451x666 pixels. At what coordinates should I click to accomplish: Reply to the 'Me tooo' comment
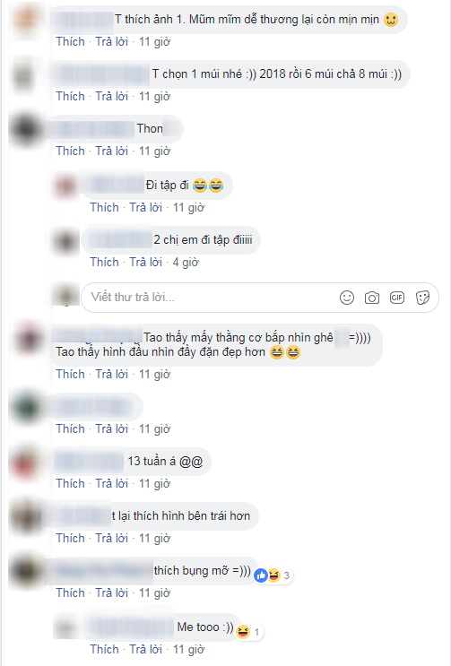click(145, 650)
